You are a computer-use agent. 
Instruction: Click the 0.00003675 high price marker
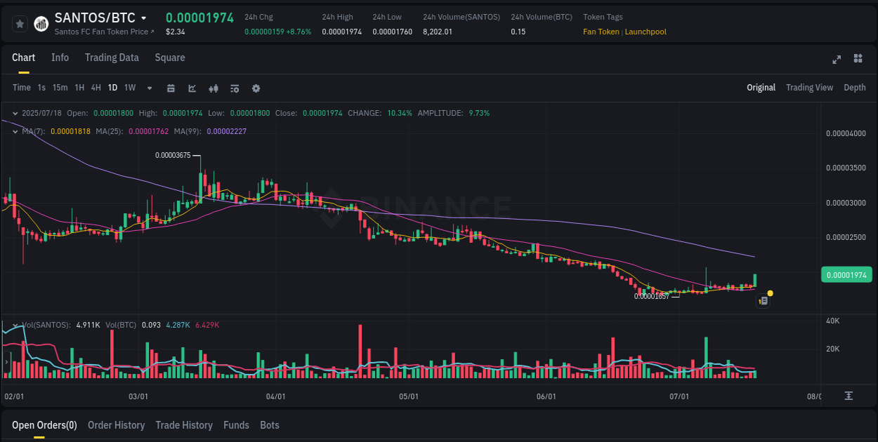tap(173, 155)
